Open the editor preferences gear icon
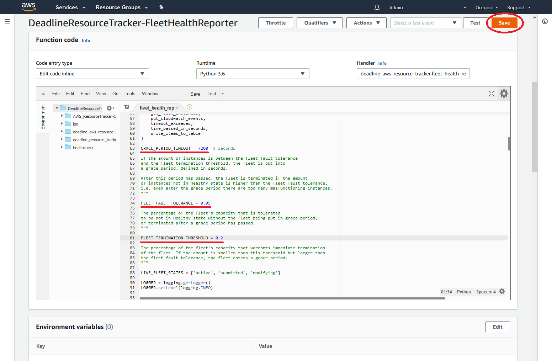Viewport: 552px width, 361px height. tap(504, 94)
